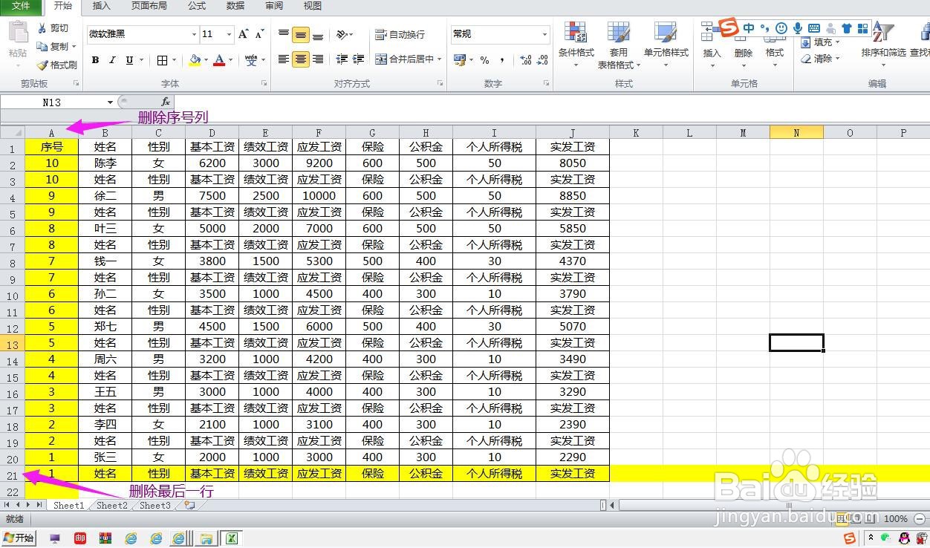Increase the cell indent
This screenshot has height=548, width=930.
pos(359,59)
